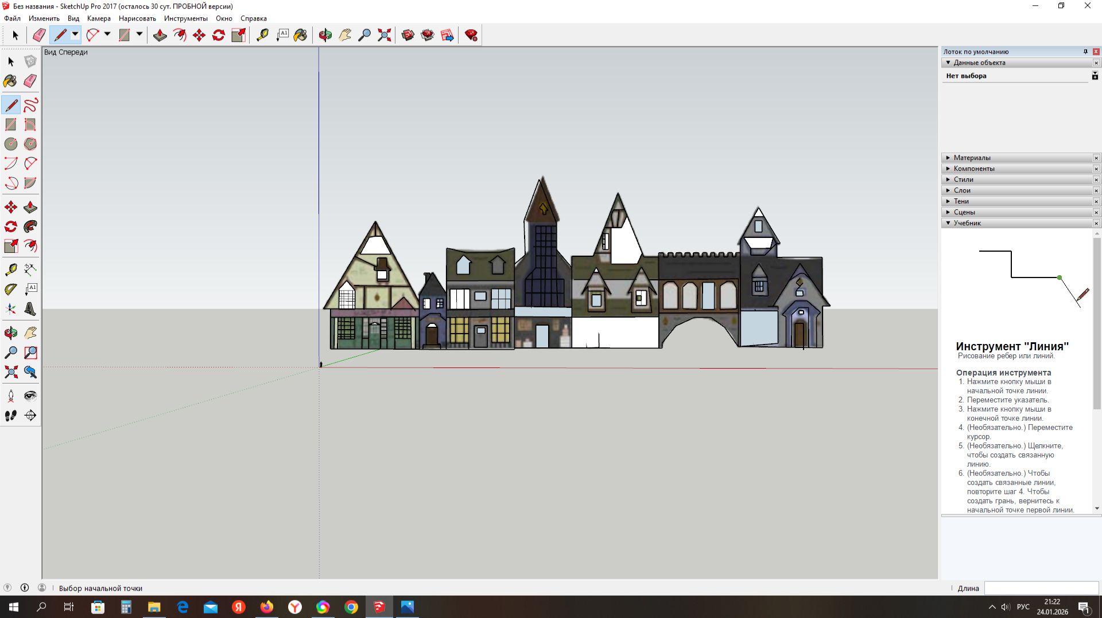Choose the Protractor tool in left palette
The height and width of the screenshot is (618, 1102).
pos(11,289)
